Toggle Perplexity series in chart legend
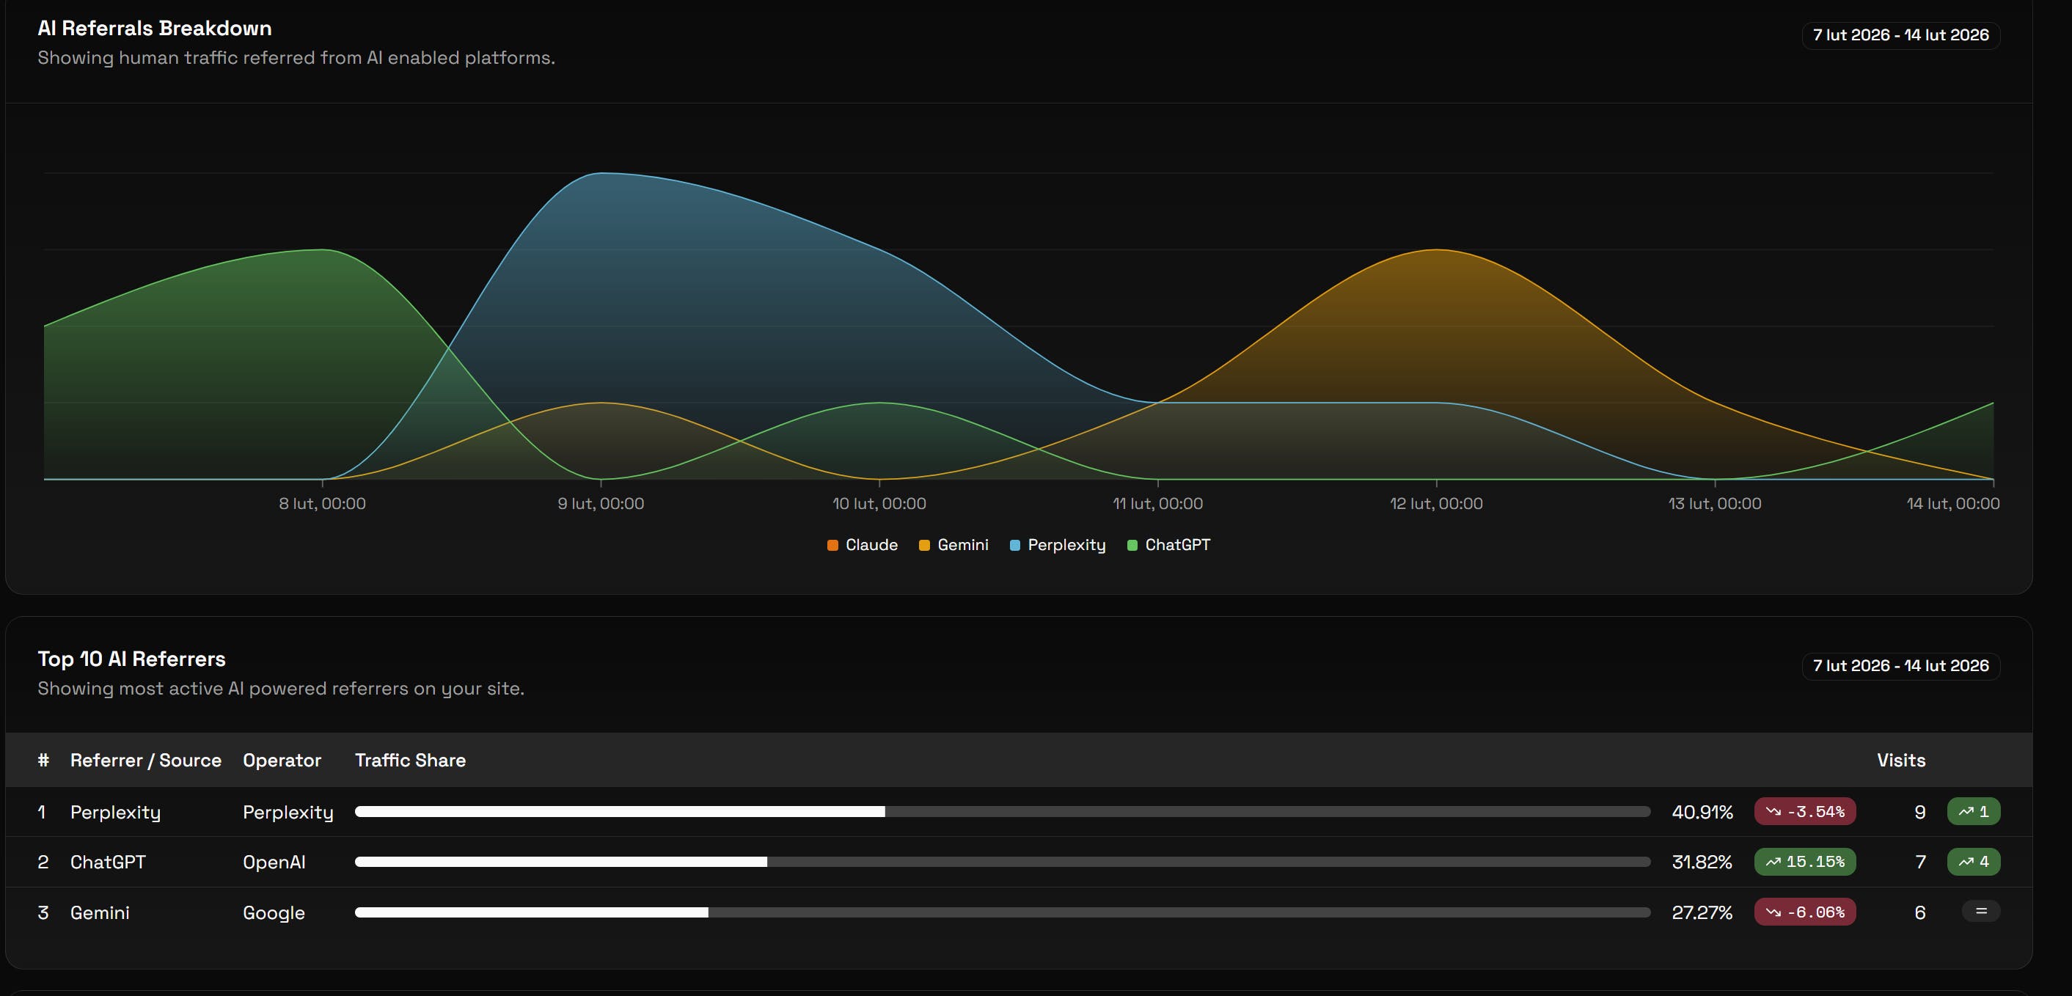Image resolution: width=2072 pixels, height=996 pixels. tap(1066, 545)
